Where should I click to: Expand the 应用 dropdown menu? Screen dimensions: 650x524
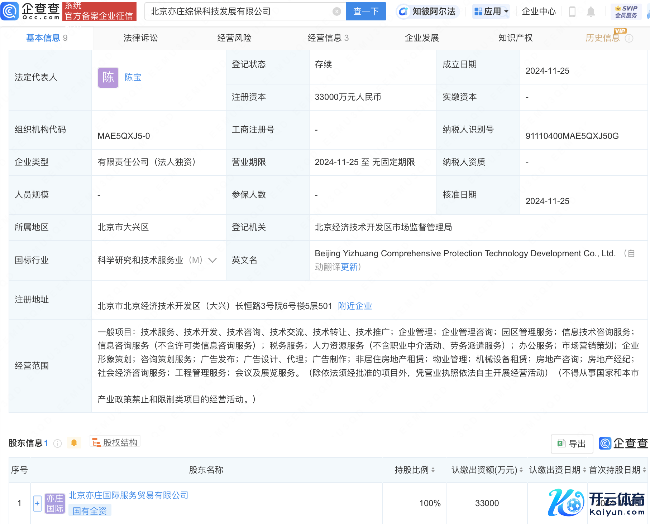491,11
